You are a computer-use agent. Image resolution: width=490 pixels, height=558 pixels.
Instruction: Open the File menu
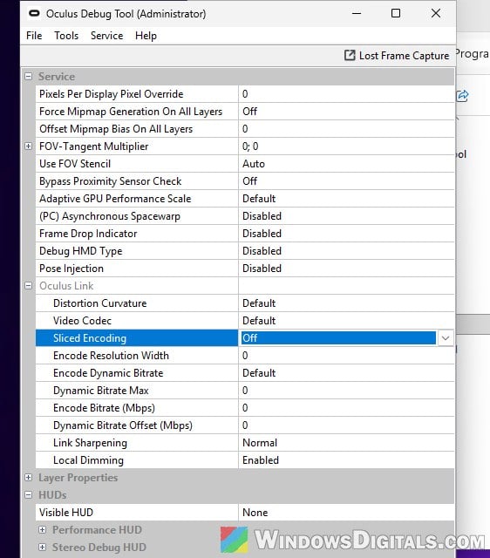tap(34, 36)
